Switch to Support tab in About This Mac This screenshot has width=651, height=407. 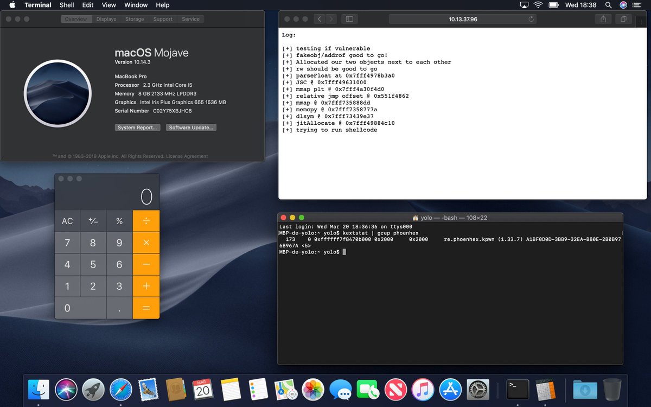click(163, 19)
